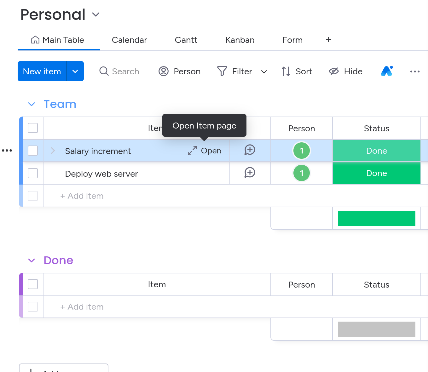Viewport: 428px width, 372px height.
Task: Click the person avatar in Salary increment row
Action: (302, 151)
